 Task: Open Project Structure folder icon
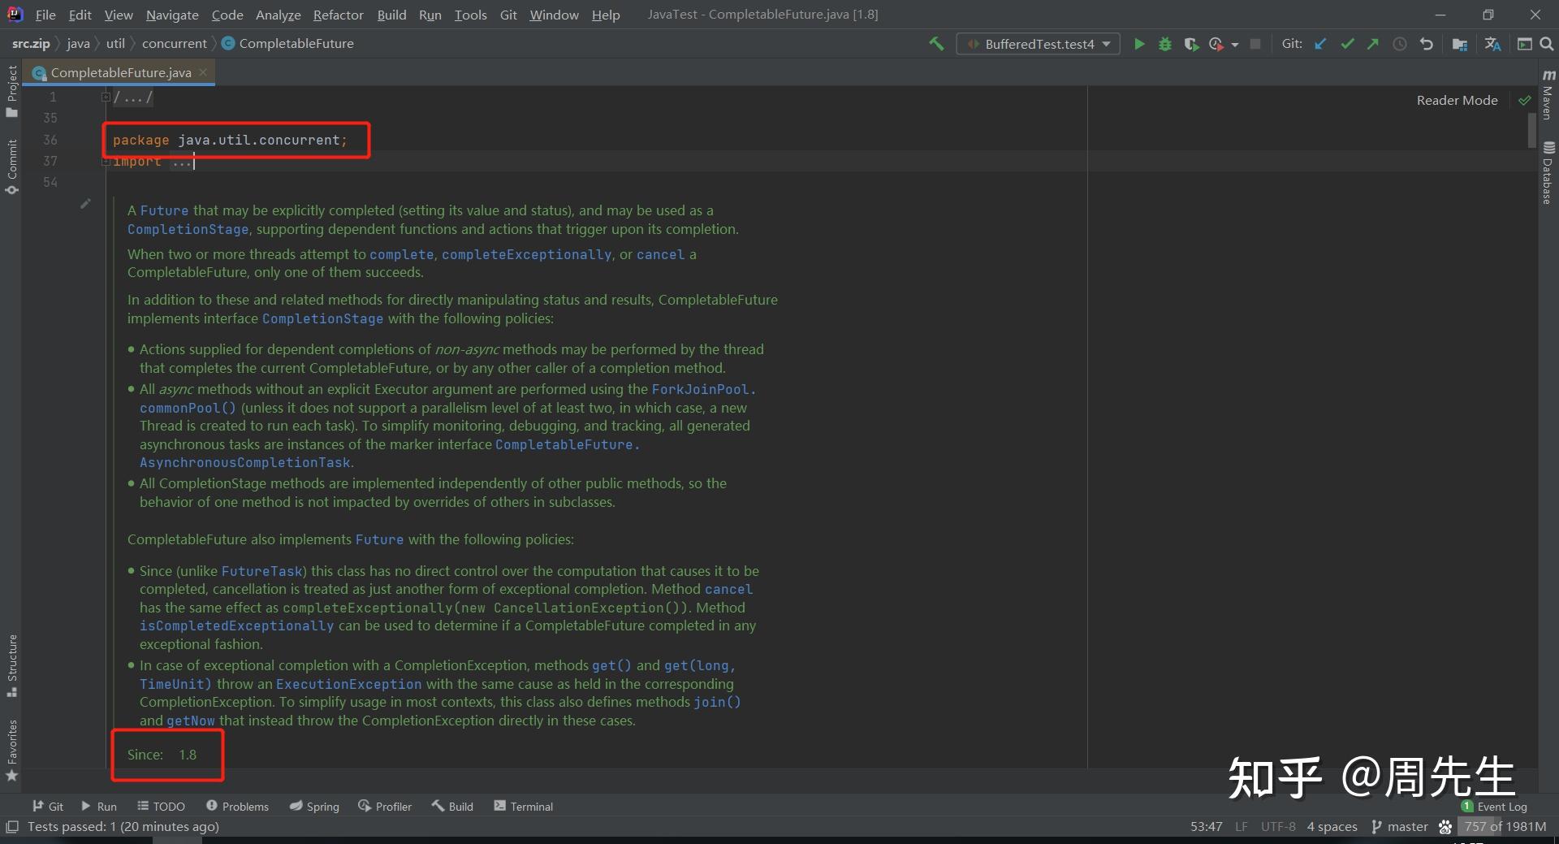point(1460,44)
